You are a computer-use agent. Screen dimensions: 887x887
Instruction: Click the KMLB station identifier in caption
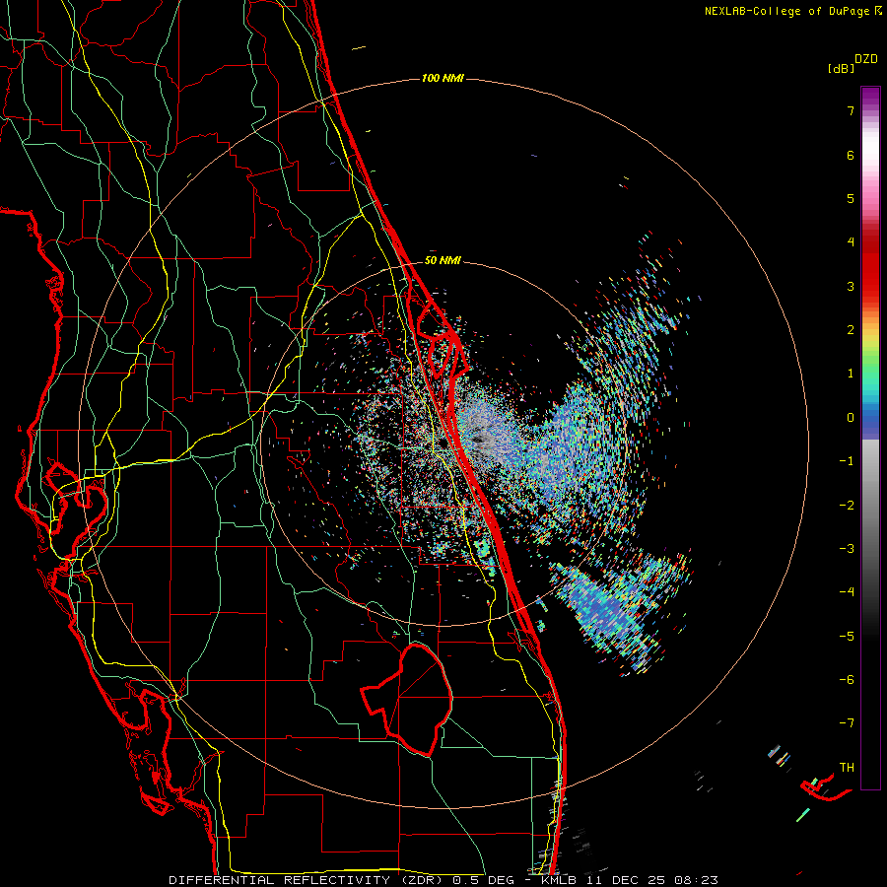tap(559, 880)
